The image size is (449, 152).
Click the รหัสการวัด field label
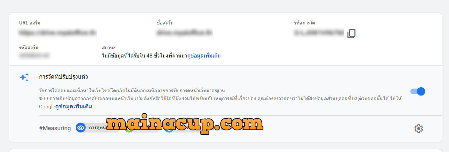(x=304, y=23)
